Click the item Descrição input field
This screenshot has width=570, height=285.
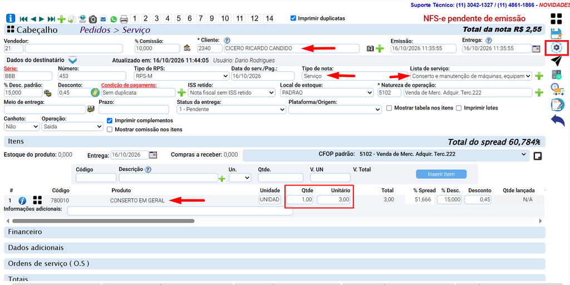coord(168,178)
